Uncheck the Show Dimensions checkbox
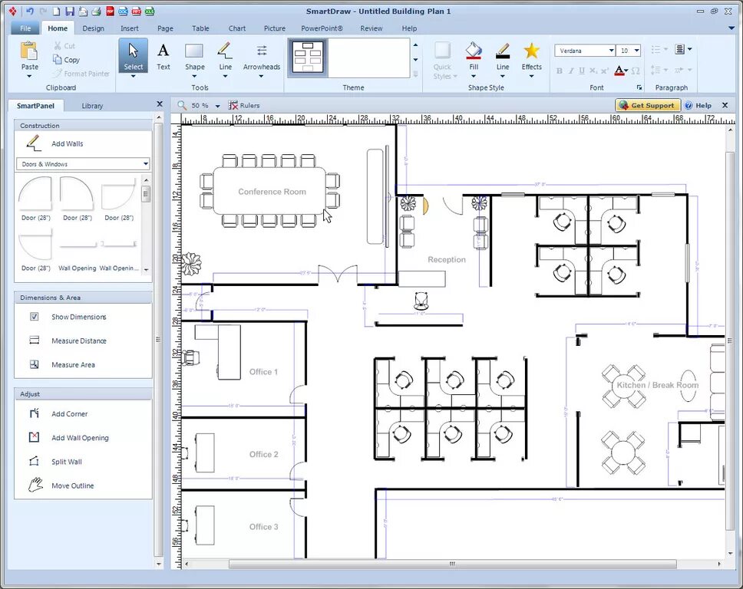 click(x=34, y=316)
